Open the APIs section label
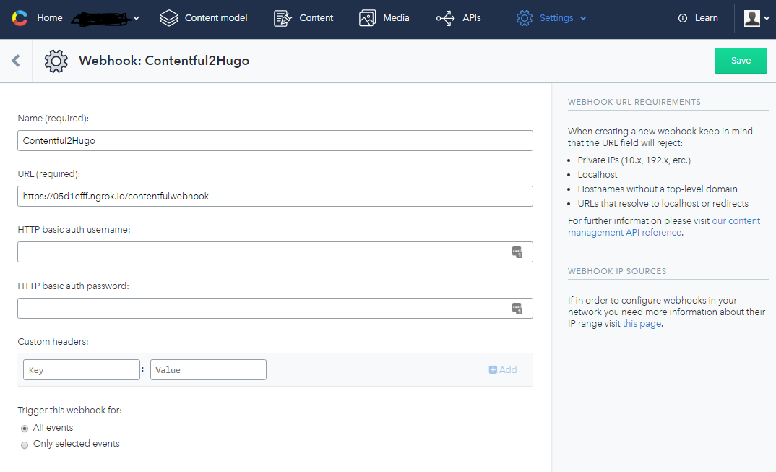 click(471, 18)
